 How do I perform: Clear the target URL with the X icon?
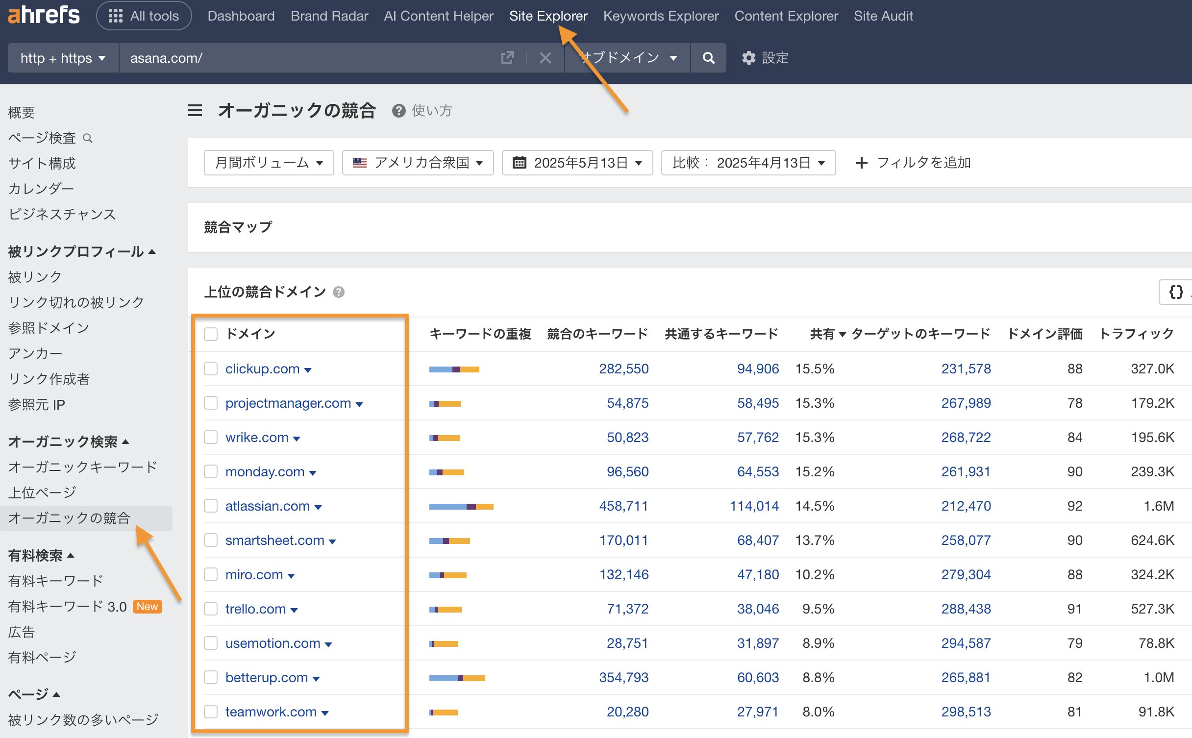[x=545, y=57]
